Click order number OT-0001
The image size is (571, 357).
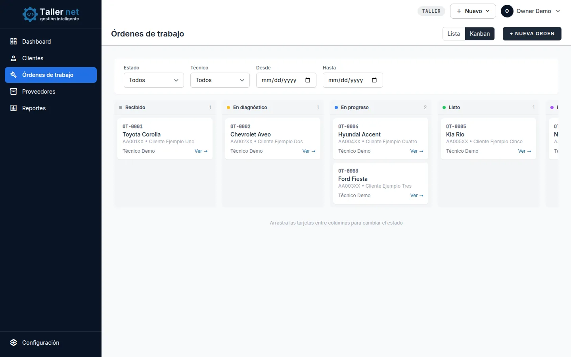pos(132,127)
